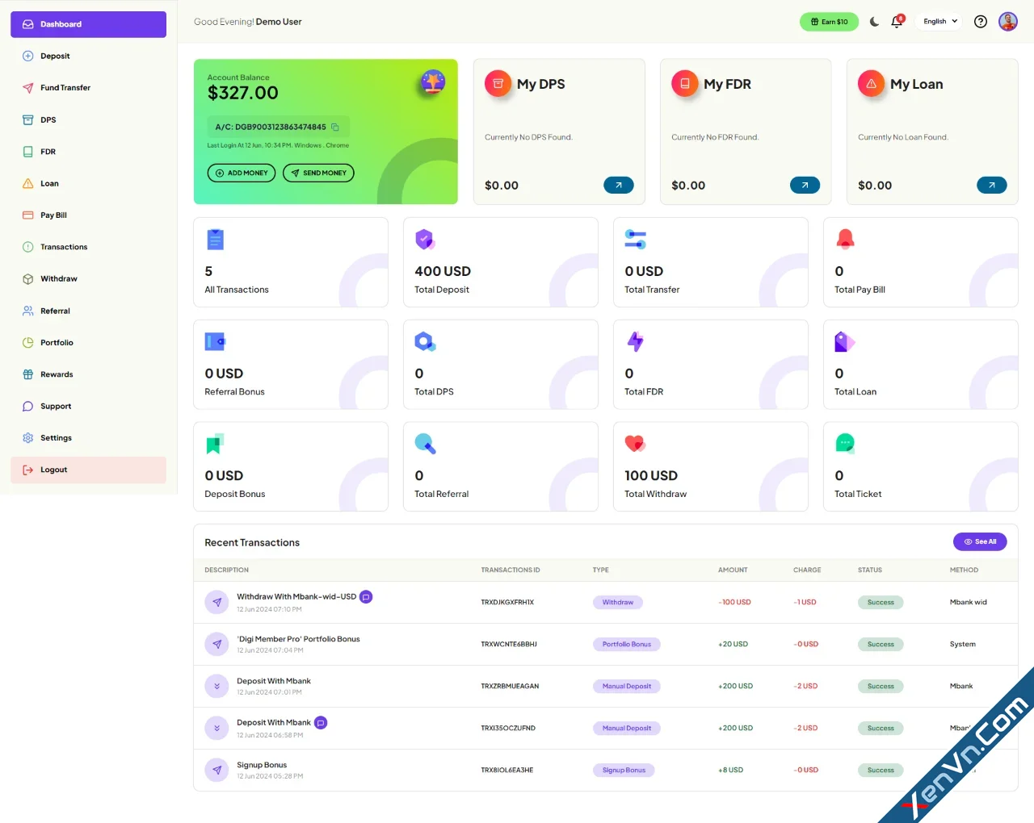Copy the account number with copy icon
Image resolution: width=1034 pixels, height=823 pixels.
(x=334, y=127)
